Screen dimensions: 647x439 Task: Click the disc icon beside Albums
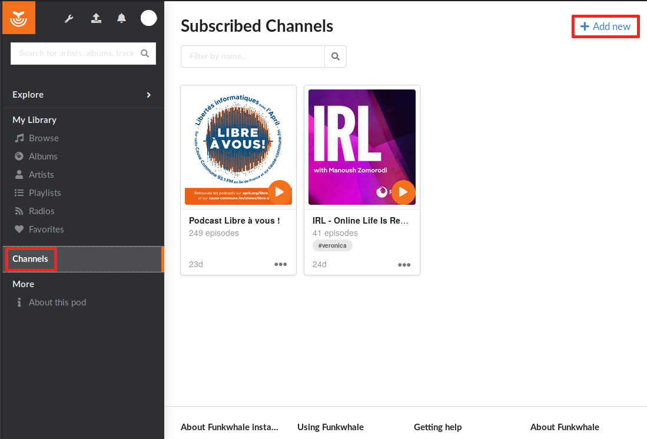[x=19, y=157]
